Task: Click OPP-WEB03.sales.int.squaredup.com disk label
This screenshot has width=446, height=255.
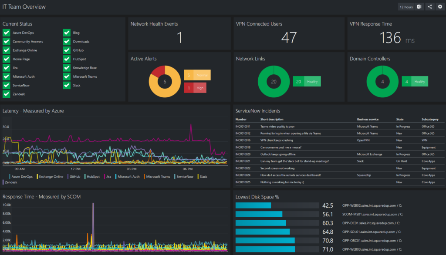Action: coord(372,249)
